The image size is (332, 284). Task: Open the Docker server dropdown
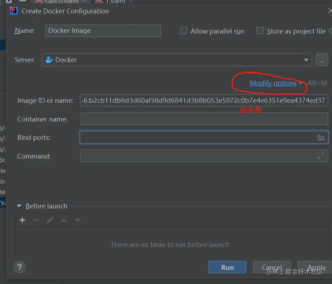point(177,60)
